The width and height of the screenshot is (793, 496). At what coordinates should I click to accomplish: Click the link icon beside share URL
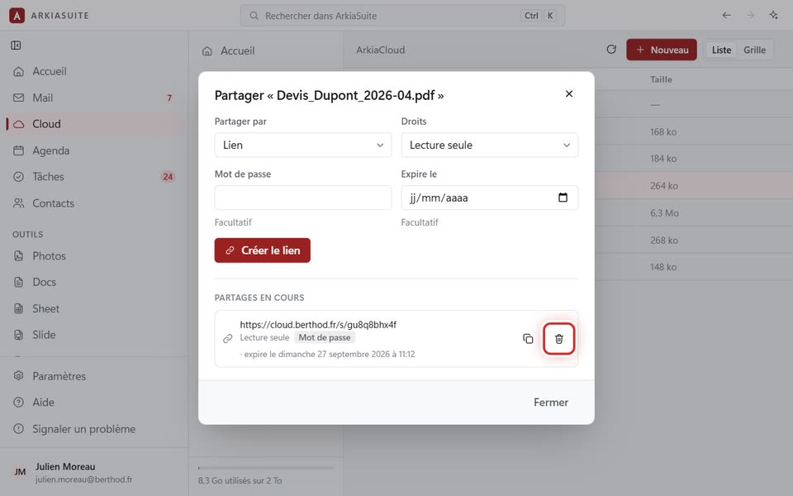click(x=228, y=339)
